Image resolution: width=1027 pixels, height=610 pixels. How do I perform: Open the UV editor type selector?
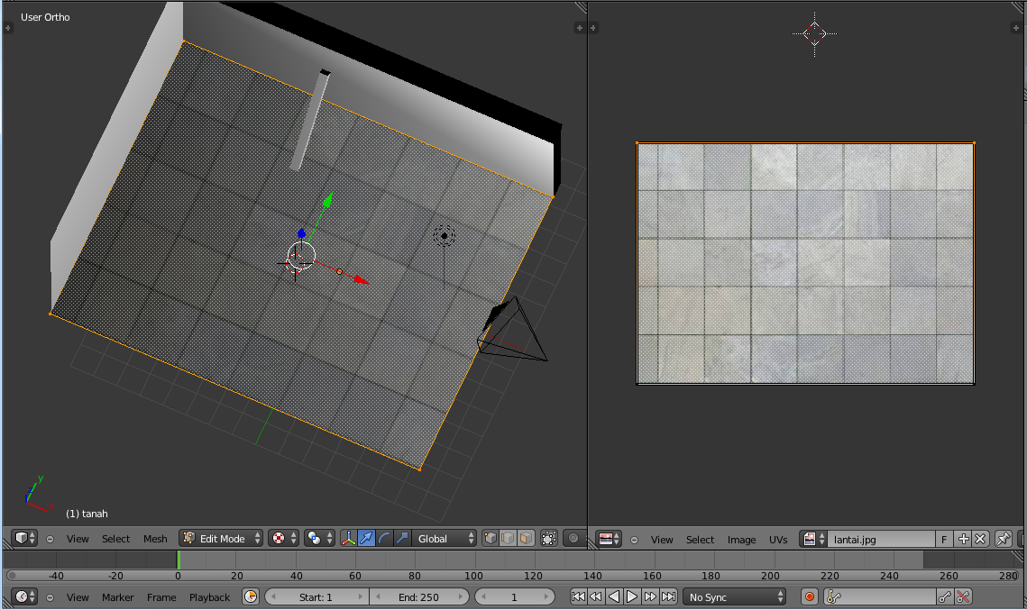click(609, 539)
